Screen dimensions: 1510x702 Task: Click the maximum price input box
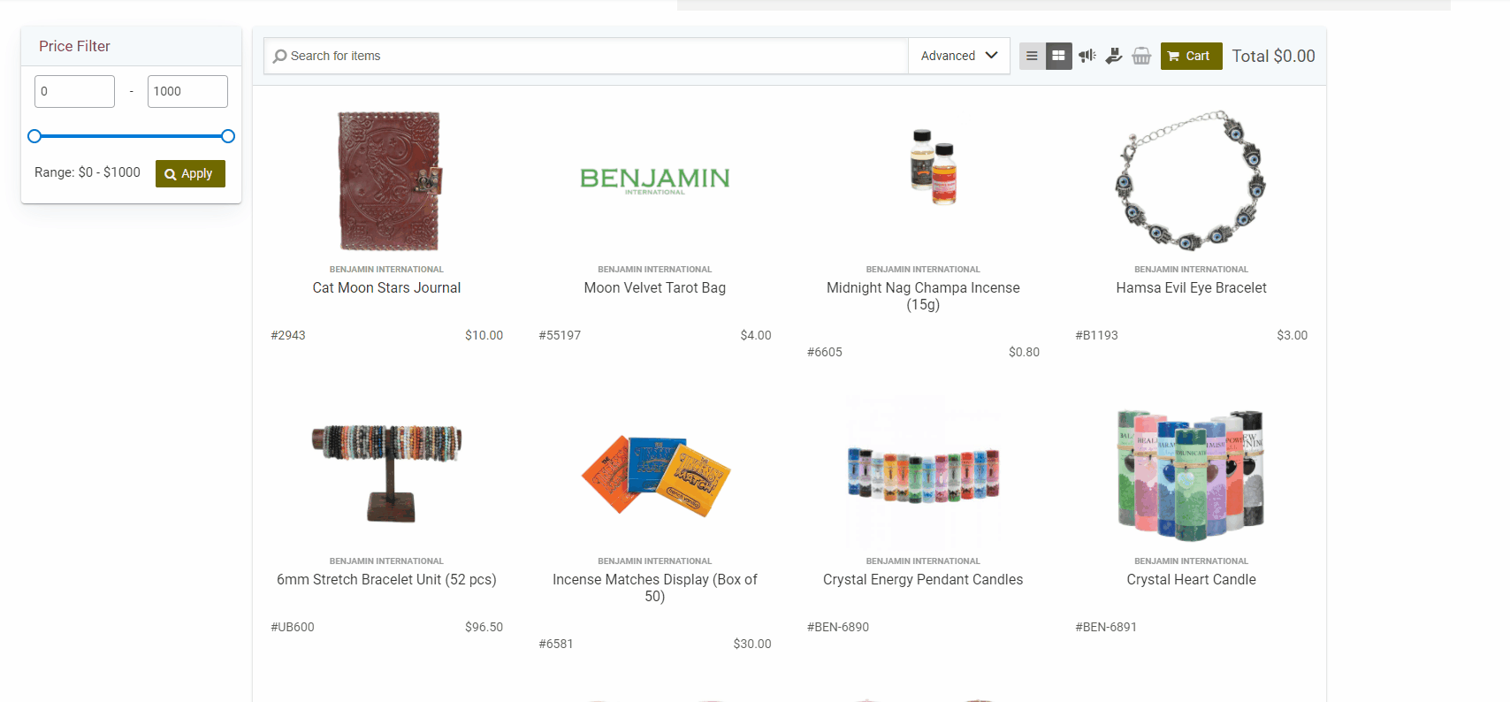pyautogui.click(x=187, y=91)
